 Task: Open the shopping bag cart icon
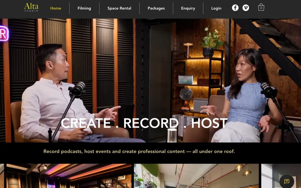261,7
